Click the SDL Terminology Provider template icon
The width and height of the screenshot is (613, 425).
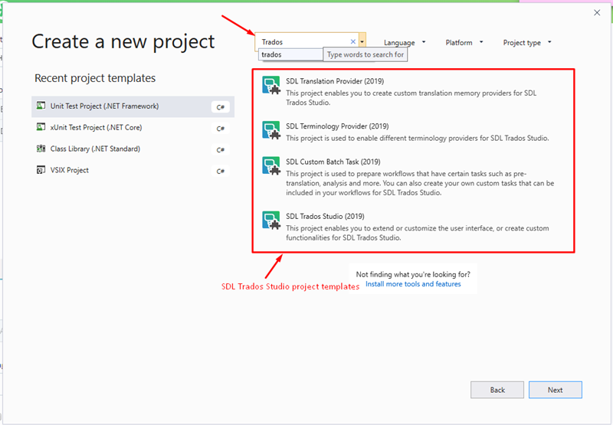pyautogui.click(x=271, y=130)
